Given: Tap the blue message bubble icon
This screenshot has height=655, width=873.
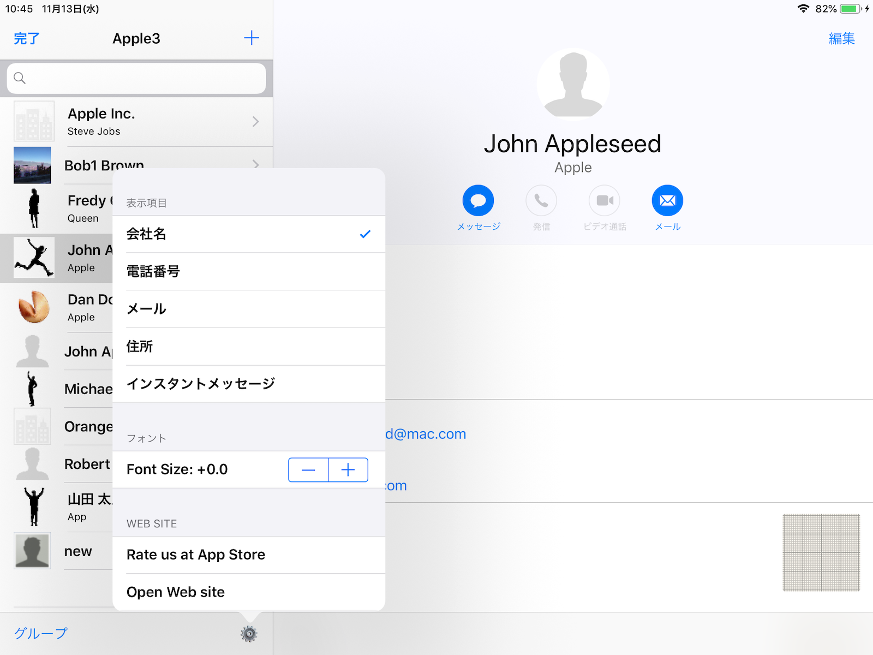Looking at the screenshot, I should pos(479,201).
